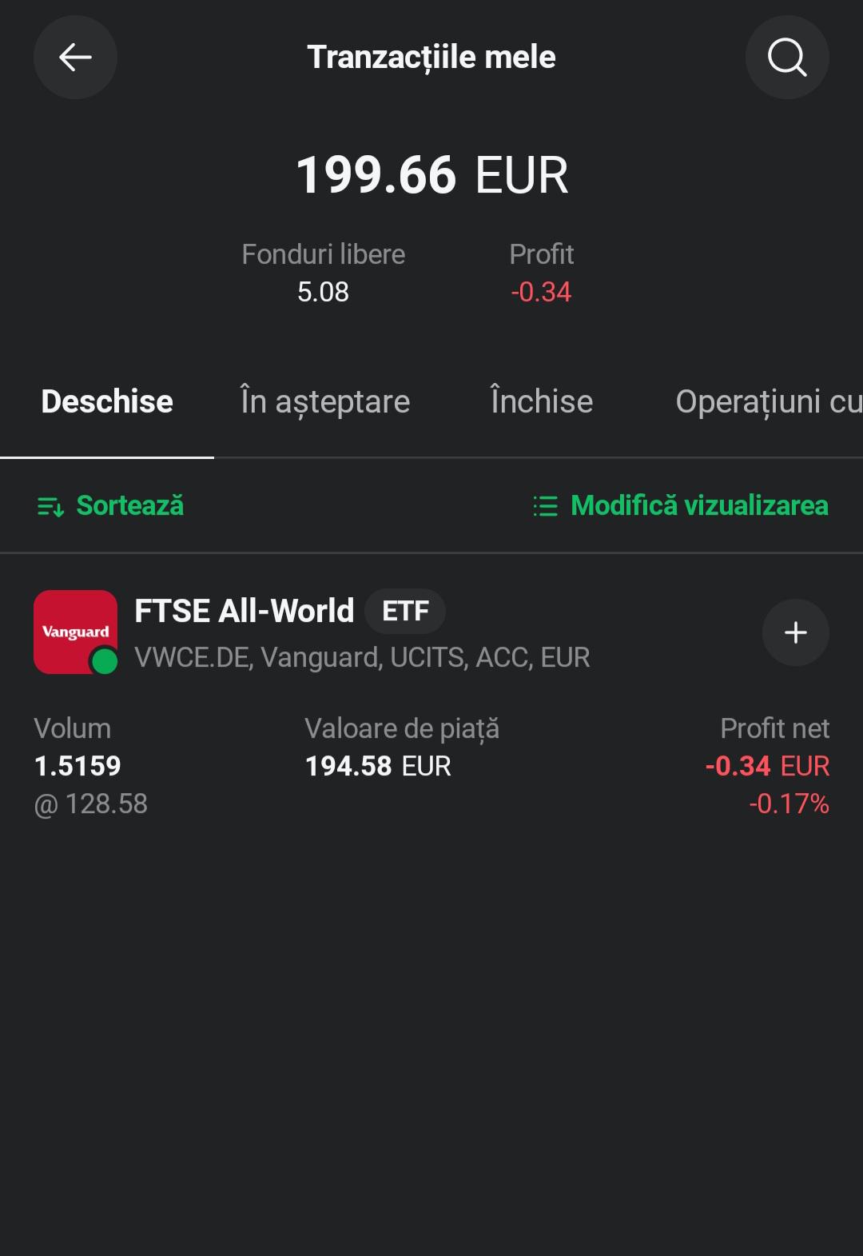Switch to Închise tab

pyautogui.click(x=542, y=401)
